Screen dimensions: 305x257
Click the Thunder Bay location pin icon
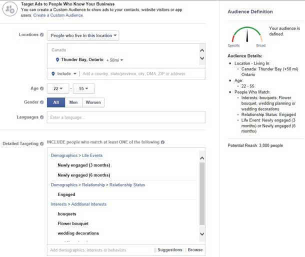[57, 60]
